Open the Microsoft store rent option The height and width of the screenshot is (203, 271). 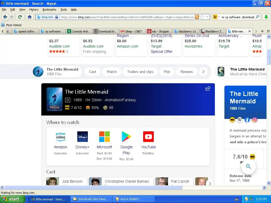(104, 145)
